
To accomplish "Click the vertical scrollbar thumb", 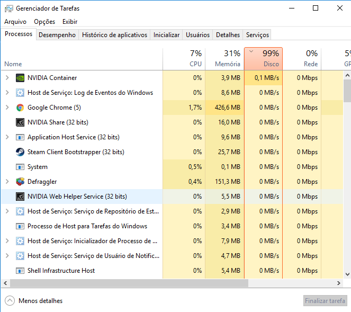I will pos(347,91).
